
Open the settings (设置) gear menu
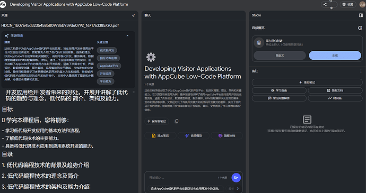click(x=348, y=4)
